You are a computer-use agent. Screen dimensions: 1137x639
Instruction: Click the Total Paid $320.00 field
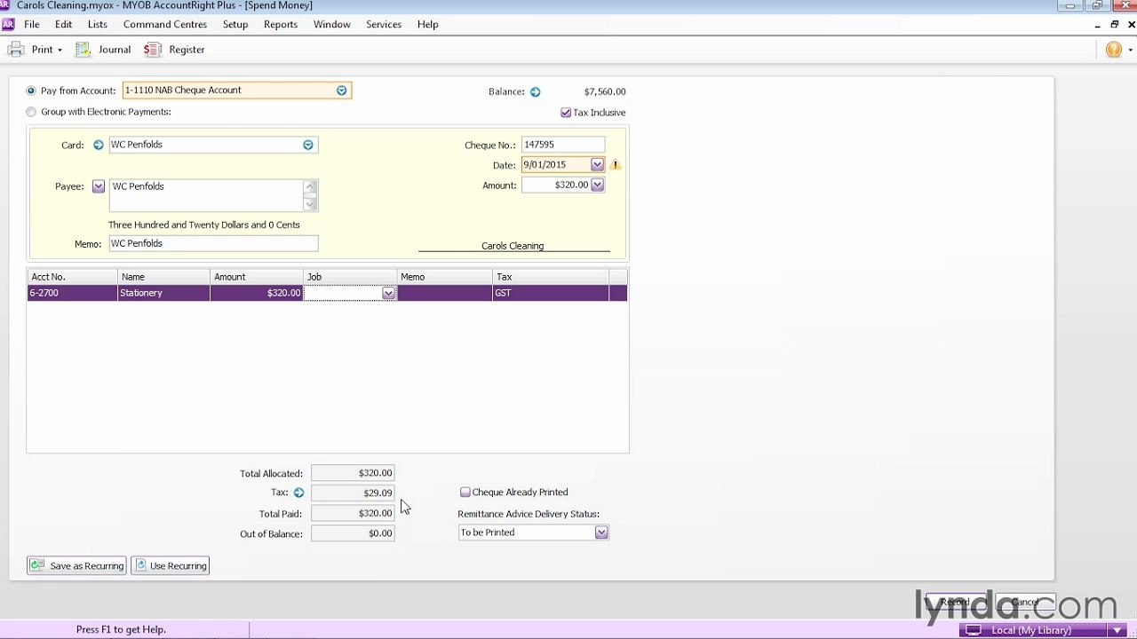coord(353,513)
